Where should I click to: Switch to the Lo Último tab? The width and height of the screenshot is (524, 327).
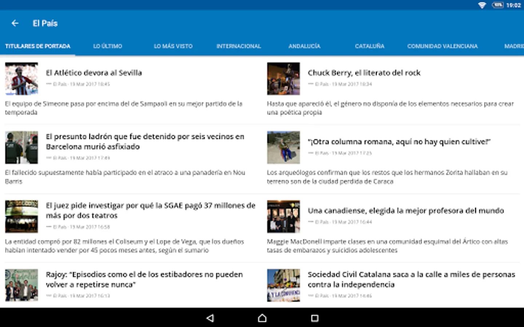(108, 46)
